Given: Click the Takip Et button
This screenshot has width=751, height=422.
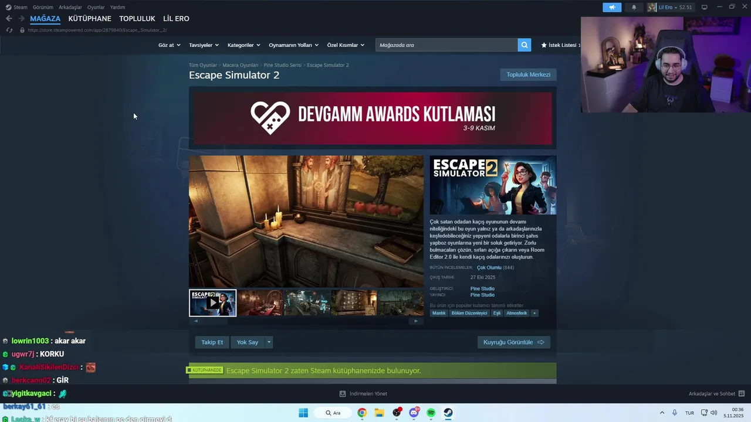Looking at the screenshot, I should tap(212, 342).
